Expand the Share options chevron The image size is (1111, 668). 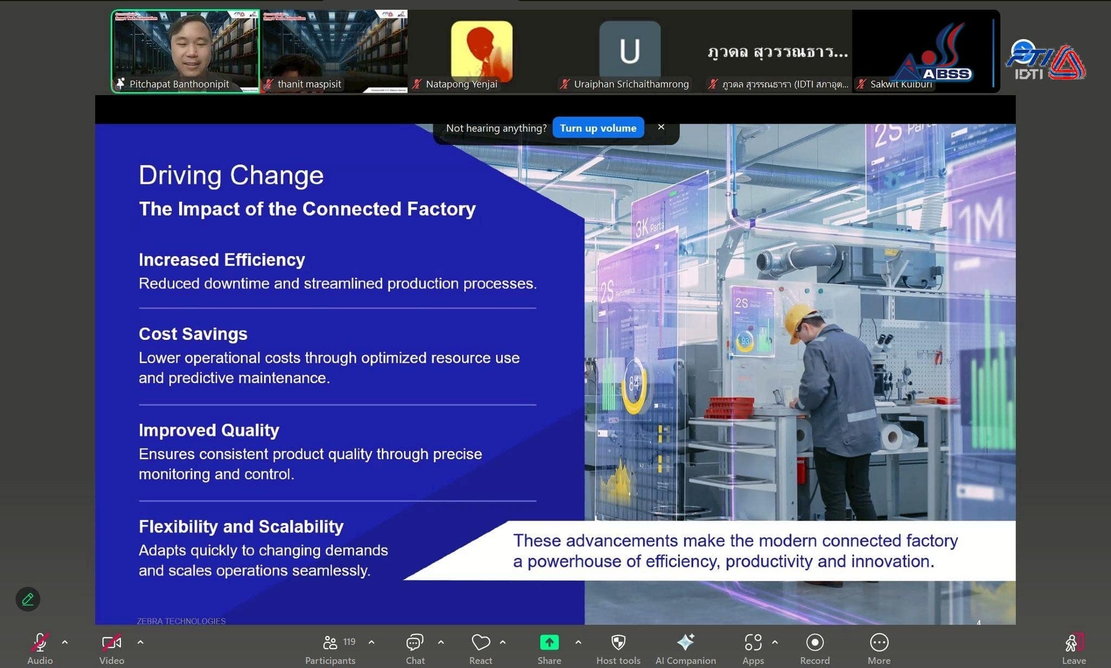click(x=578, y=643)
